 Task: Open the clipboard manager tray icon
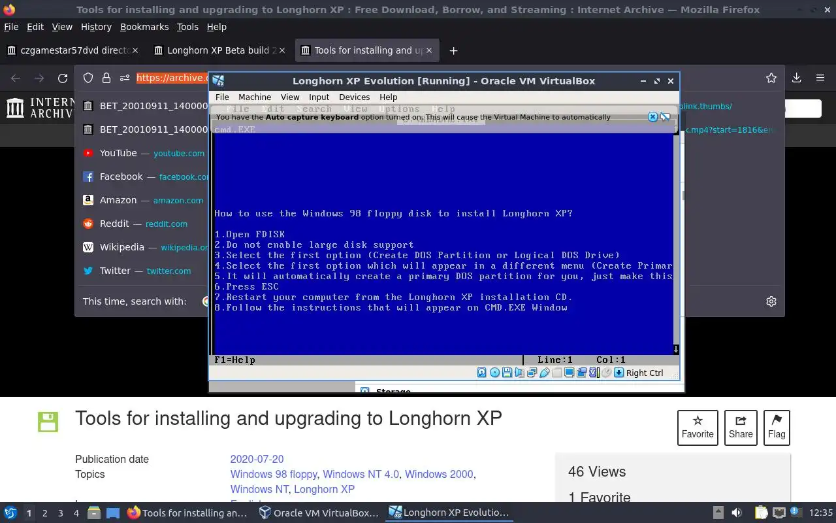click(x=761, y=513)
